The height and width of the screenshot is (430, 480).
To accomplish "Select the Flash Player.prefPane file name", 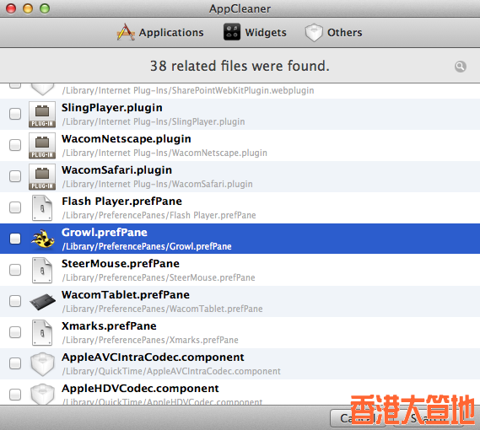I will coord(121,202).
